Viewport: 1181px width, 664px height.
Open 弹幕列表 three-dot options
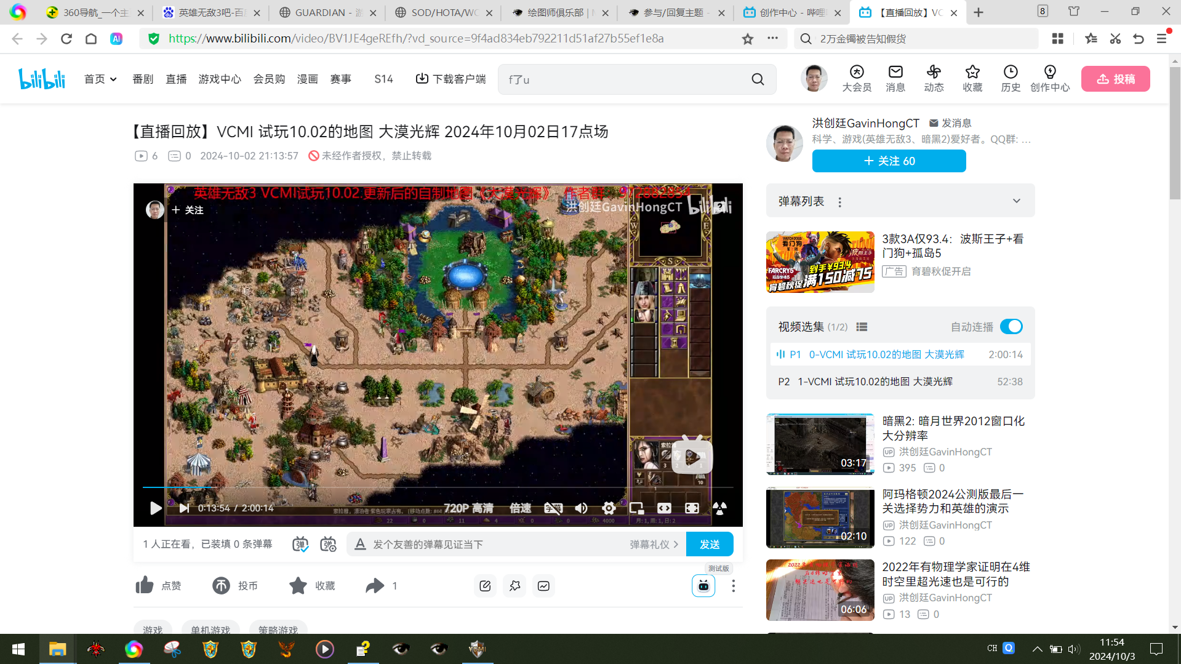839,202
